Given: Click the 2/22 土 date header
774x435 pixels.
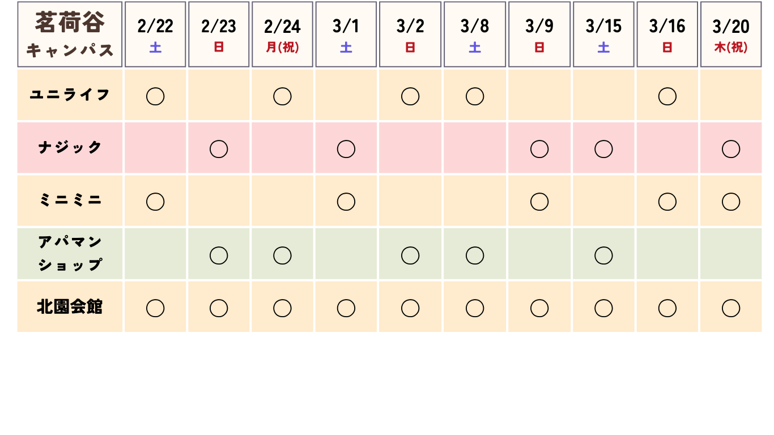Looking at the screenshot, I should [155, 35].
